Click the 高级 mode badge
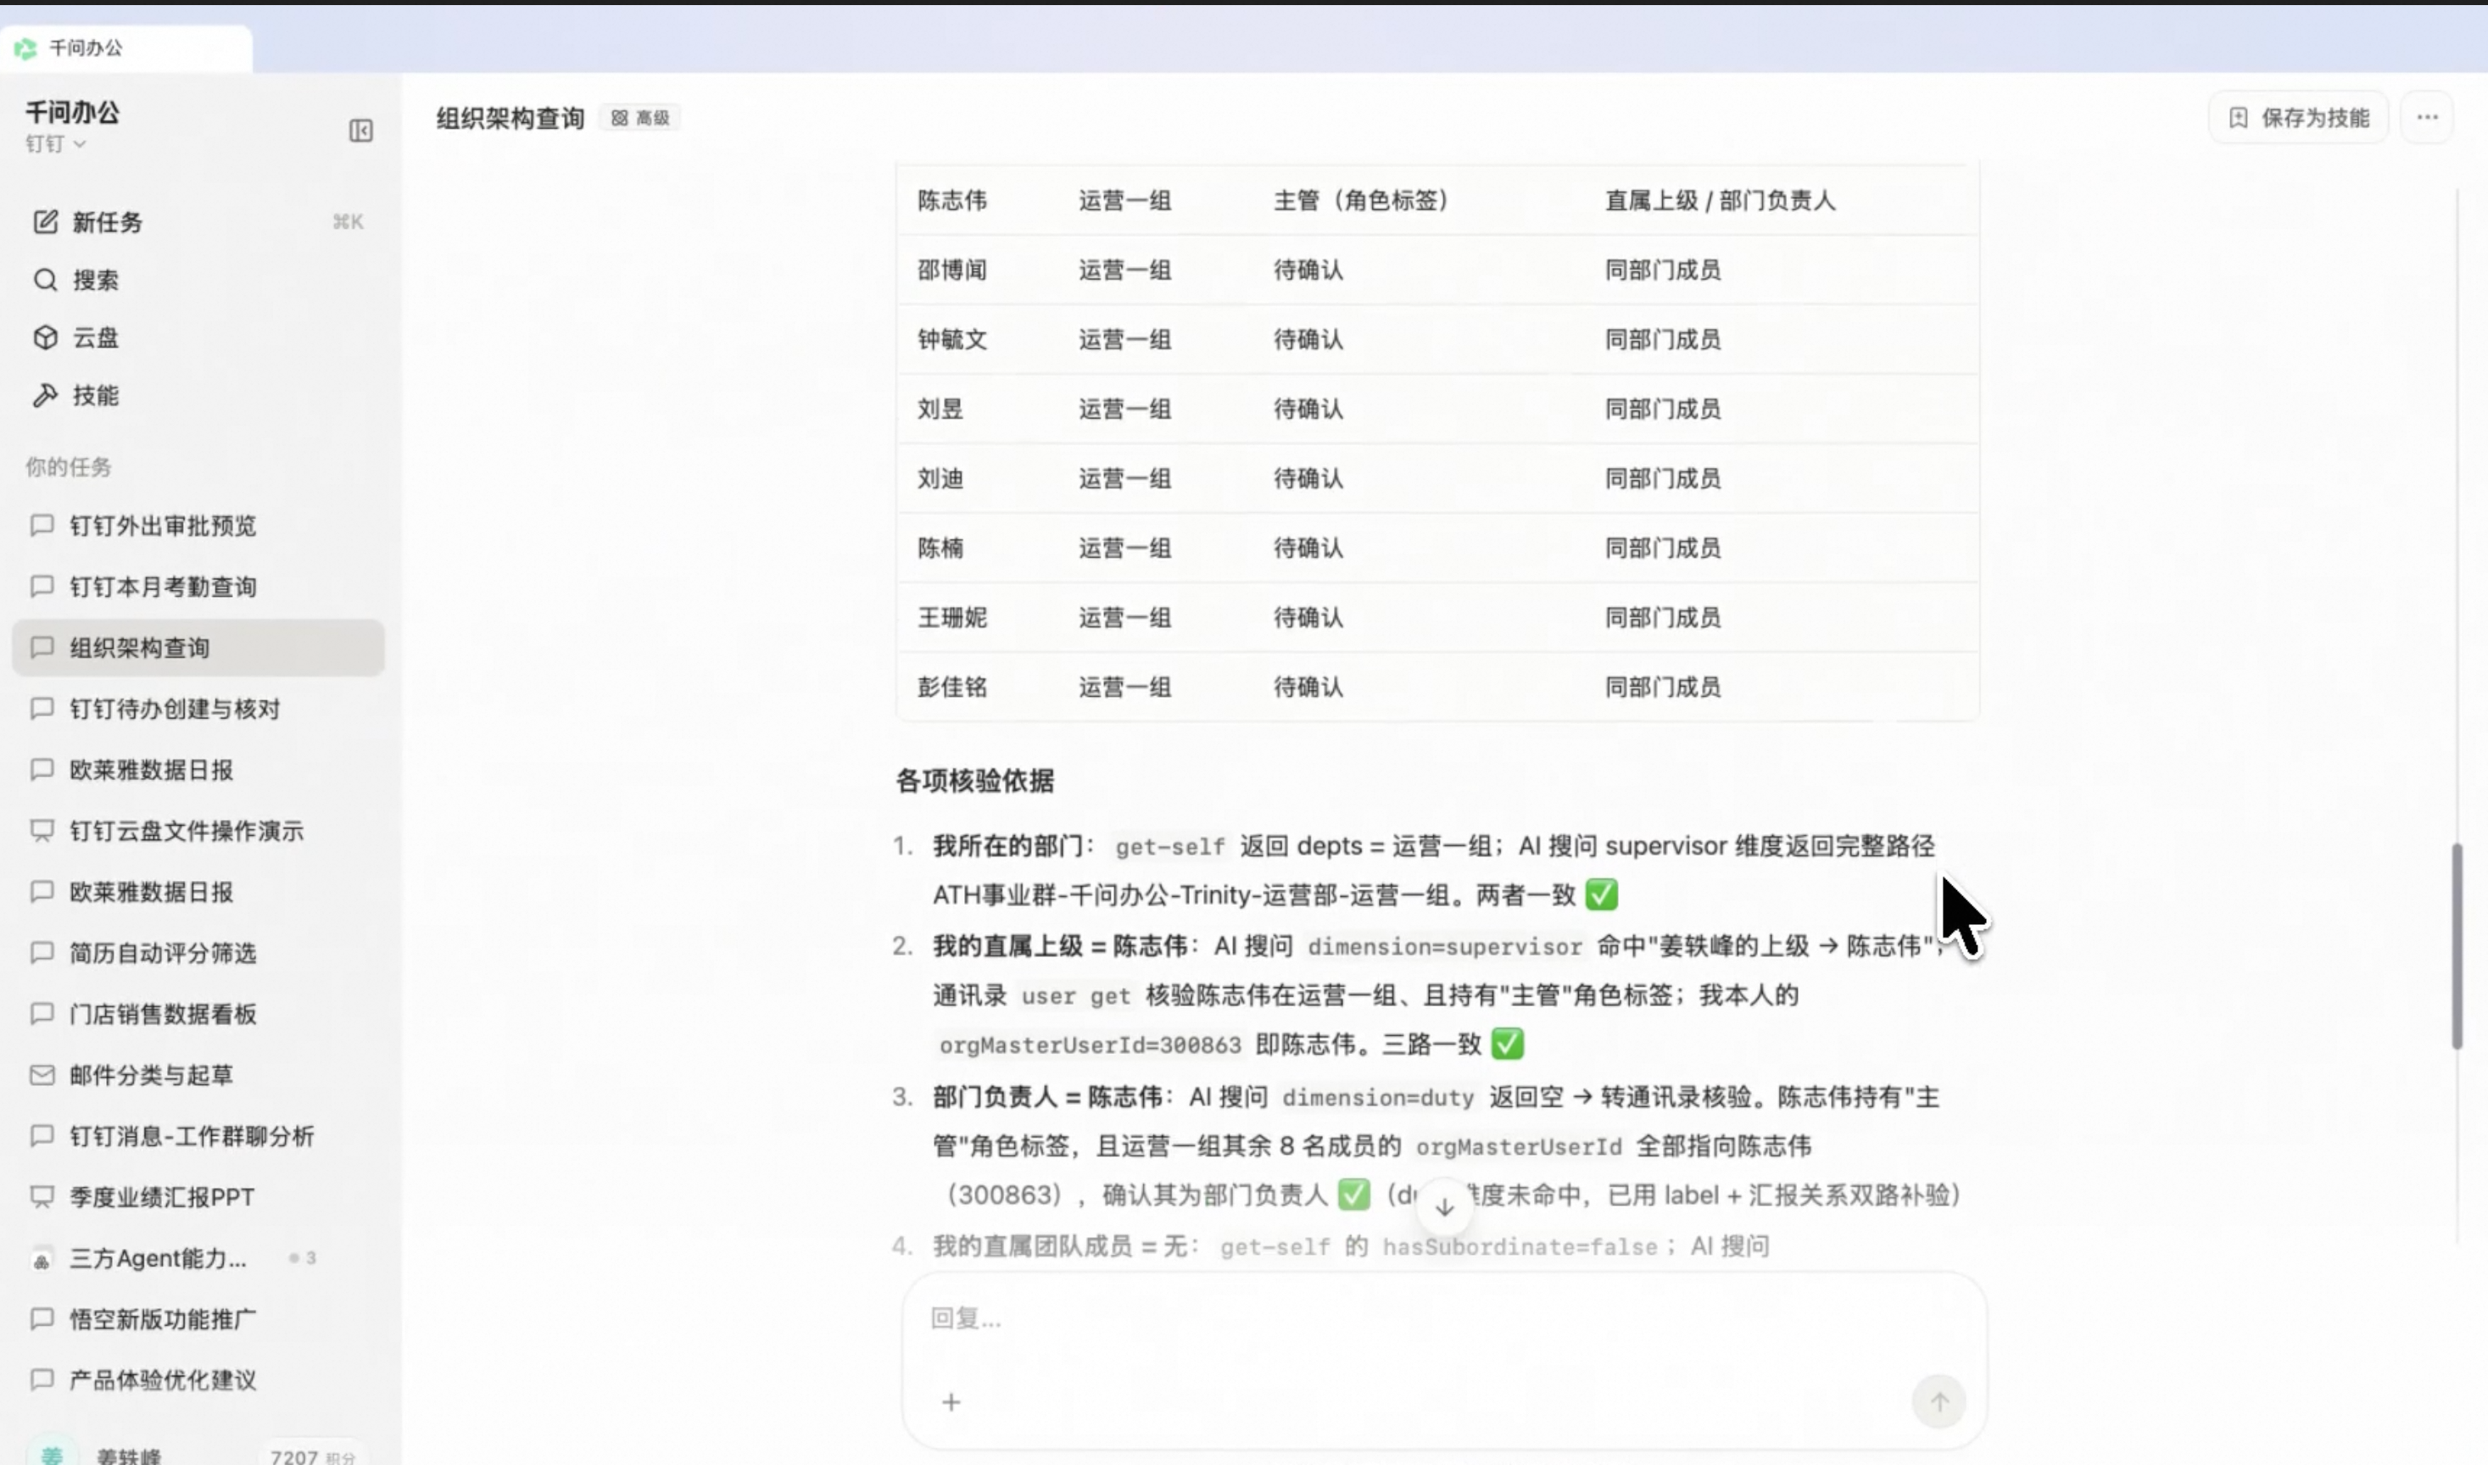This screenshot has width=2488, height=1465. pyautogui.click(x=639, y=119)
